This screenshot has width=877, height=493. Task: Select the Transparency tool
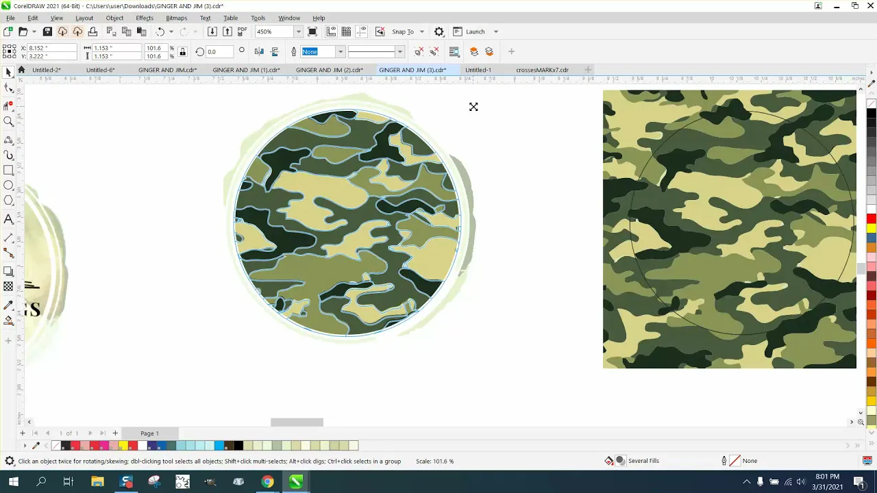pos(8,286)
